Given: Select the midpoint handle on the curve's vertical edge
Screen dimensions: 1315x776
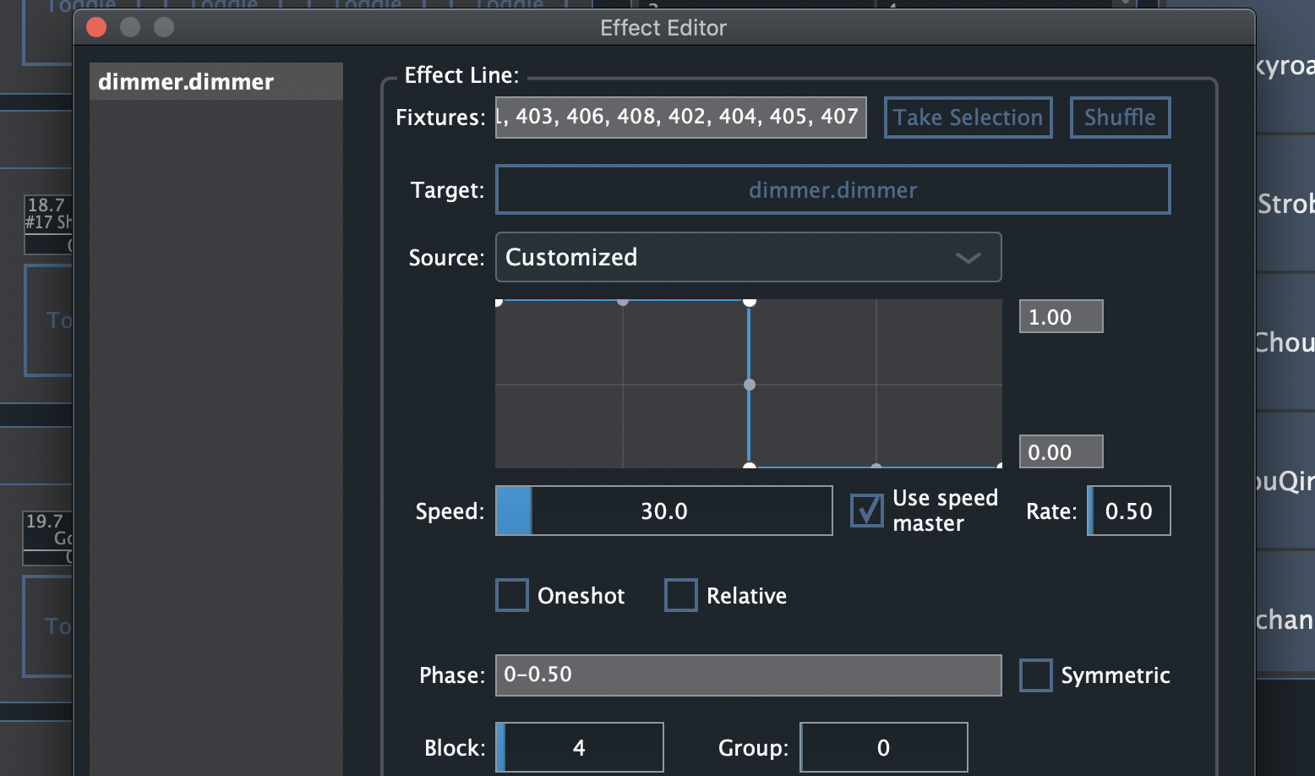Looking at the screenshot, I should click(x=750, y=385).
